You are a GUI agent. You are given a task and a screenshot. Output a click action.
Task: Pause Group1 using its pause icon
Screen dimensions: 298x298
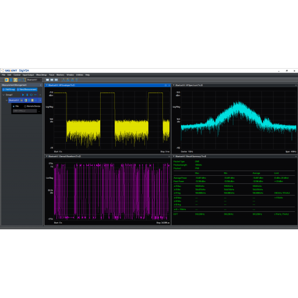[x=27, y=95]
